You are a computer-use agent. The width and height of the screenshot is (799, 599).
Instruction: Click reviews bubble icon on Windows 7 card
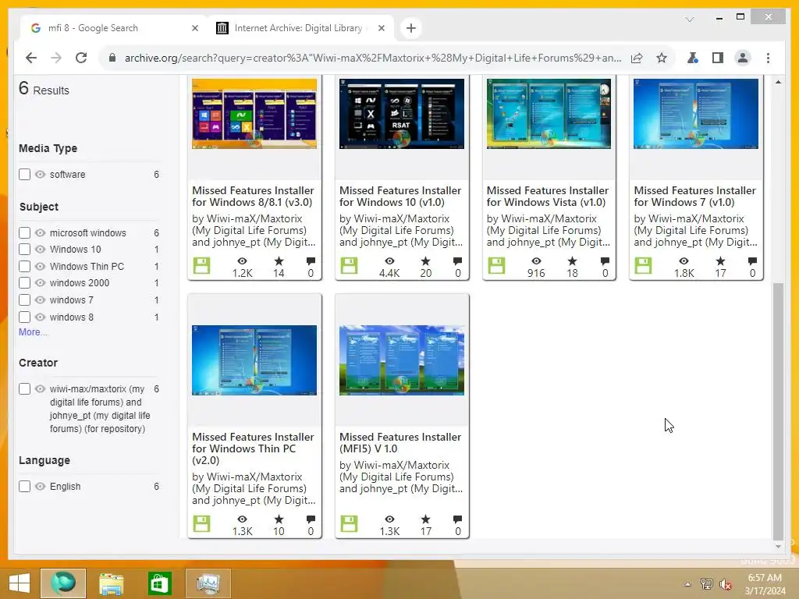coord(752,261)
